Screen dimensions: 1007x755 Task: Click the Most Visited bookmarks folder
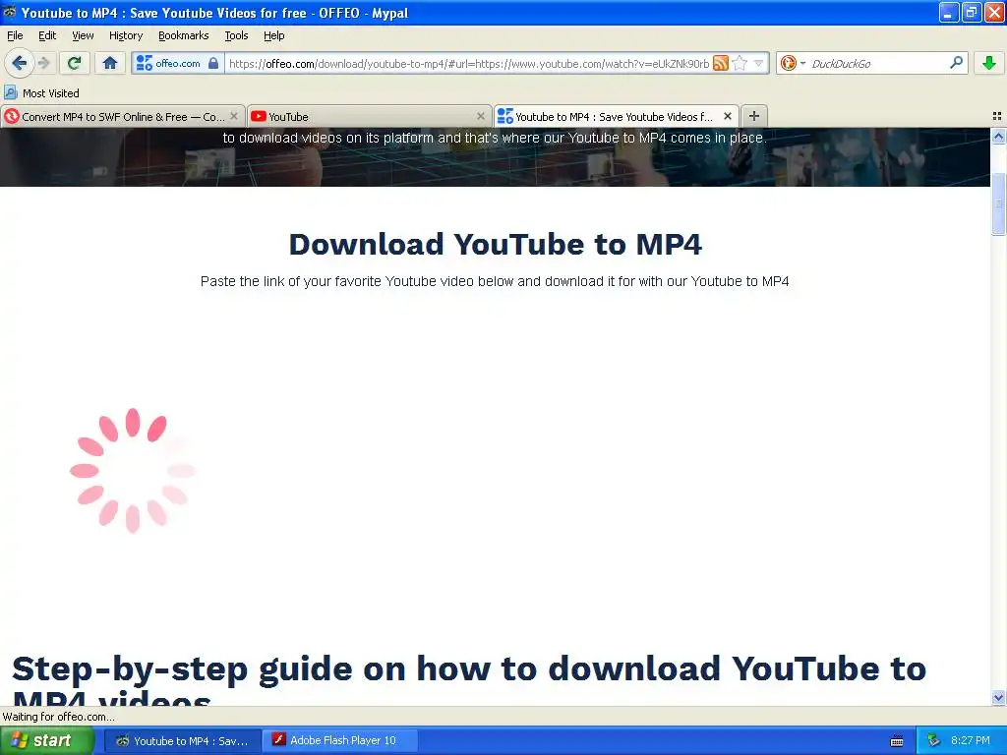tap(41, 93)
